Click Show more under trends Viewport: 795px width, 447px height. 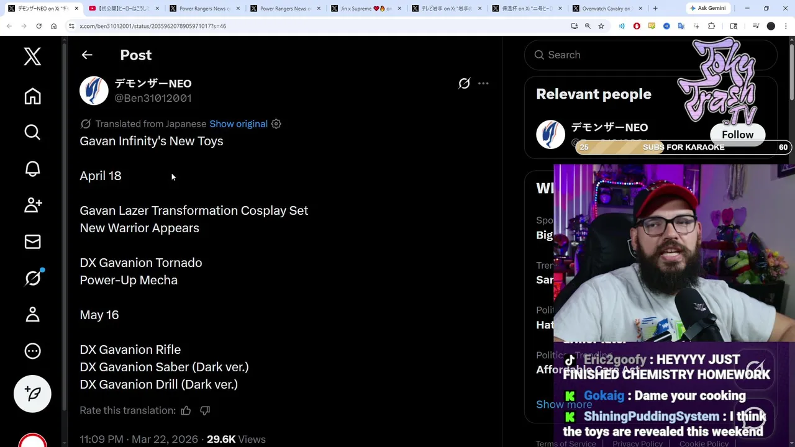(x=564, y=404)
